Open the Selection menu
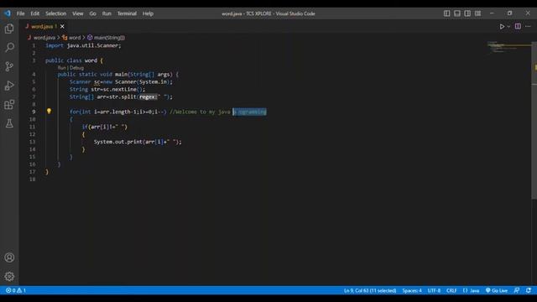Viewport: 537px width, 302px height. pyautogui.click(x=56, y=13)
